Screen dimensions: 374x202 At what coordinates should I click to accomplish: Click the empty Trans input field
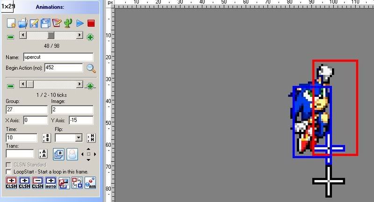[x=20, y=153]
